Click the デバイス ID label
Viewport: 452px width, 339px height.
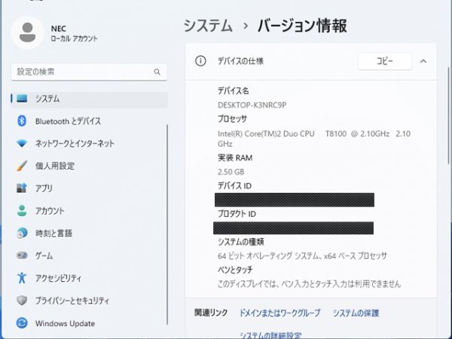(234, 185)
